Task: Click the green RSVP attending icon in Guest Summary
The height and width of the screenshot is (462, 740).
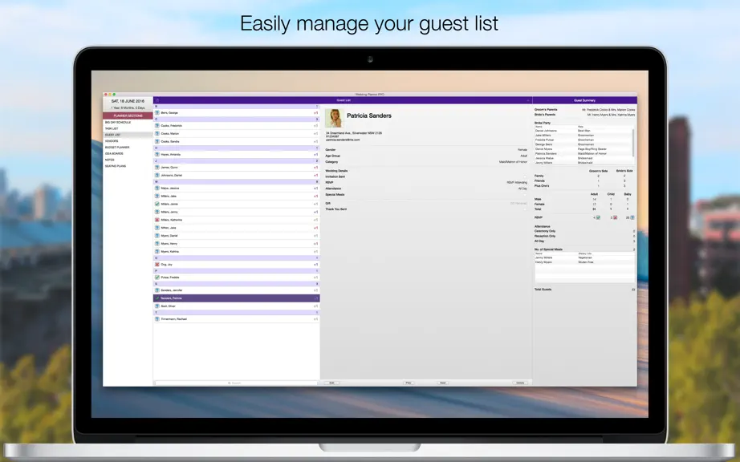Action: coord(598,217)
